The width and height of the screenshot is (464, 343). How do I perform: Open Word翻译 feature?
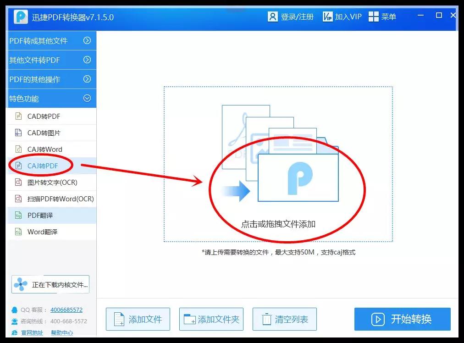[42, 232]
